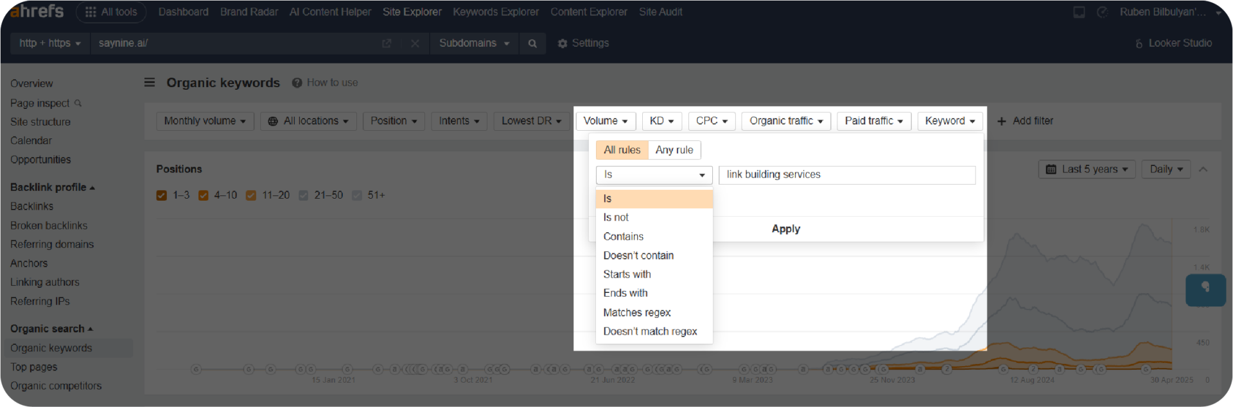Choose 'Matches regex' option
Viewport: 1233px width, 407px height.
[654, 313]
